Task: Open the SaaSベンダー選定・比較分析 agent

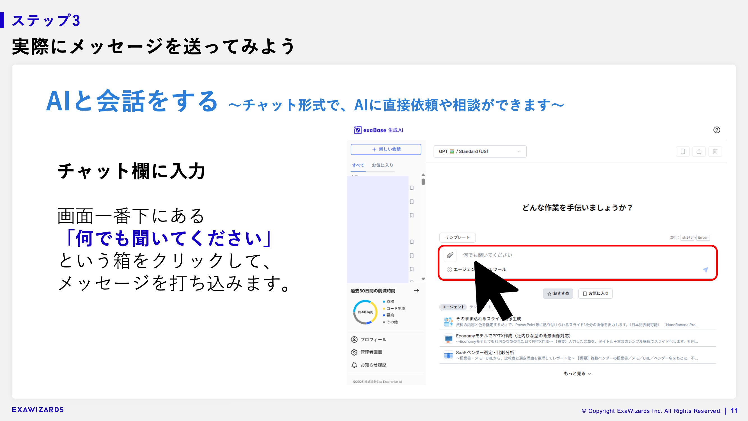Action: click(578, 355)
